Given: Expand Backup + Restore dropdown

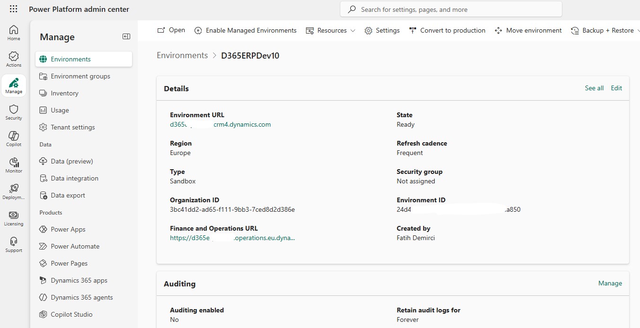Looking at the screenshot, I should coord(604,30).
